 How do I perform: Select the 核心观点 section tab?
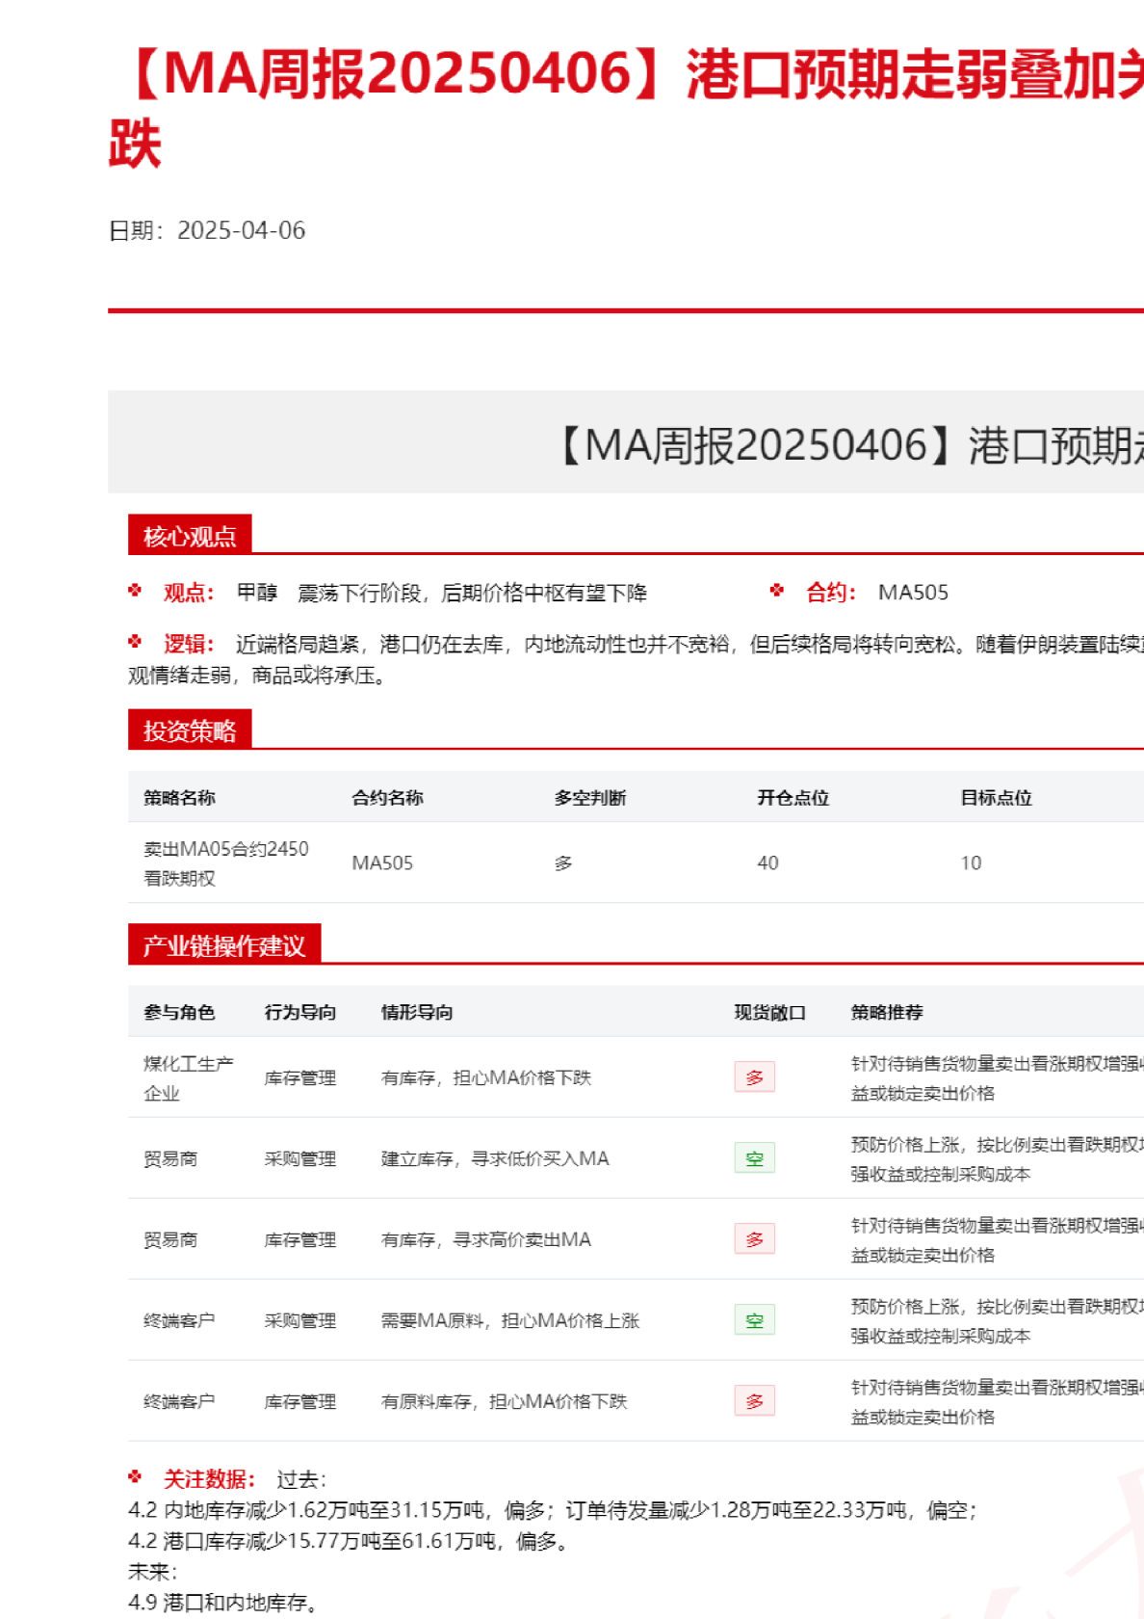pyautogui.click(x=190, y=536)
